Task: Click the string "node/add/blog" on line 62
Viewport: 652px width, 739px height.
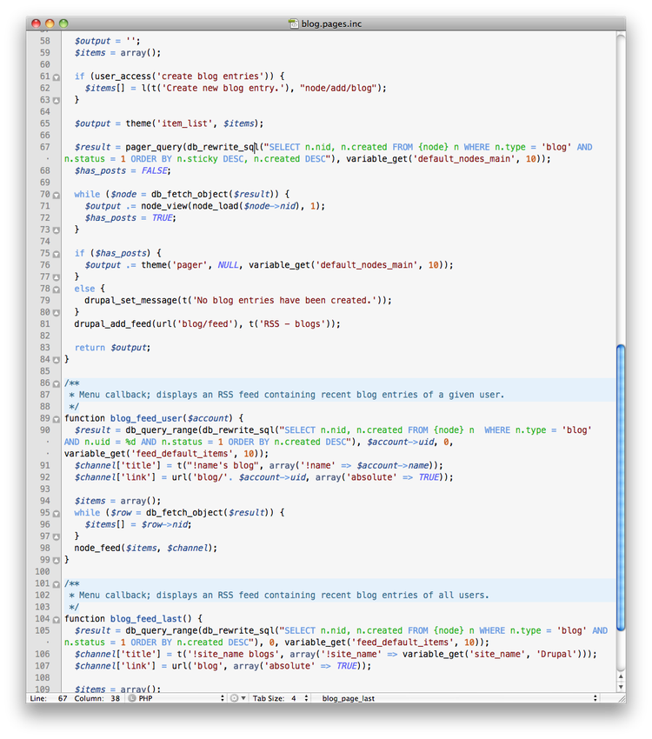Action: click(338, 88)
